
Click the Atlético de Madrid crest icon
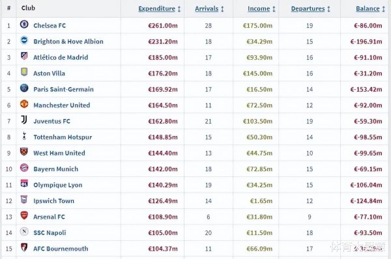pyautogui.click(x=24, y=56)
